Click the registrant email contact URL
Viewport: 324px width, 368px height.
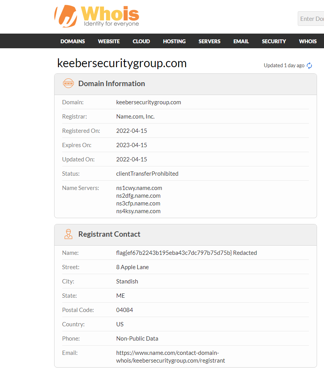(x=171, y=357)
